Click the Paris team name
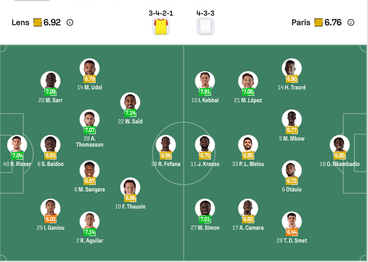 click(x=301, y=23)
